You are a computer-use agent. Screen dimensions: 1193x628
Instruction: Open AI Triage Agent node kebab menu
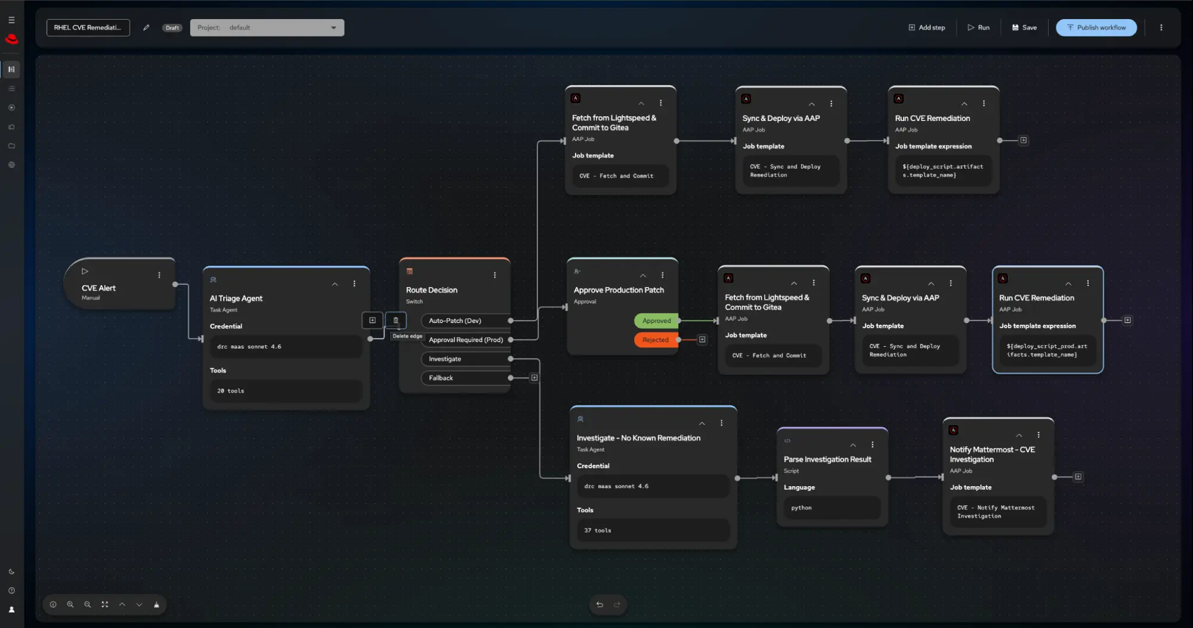tap(354, 284)
